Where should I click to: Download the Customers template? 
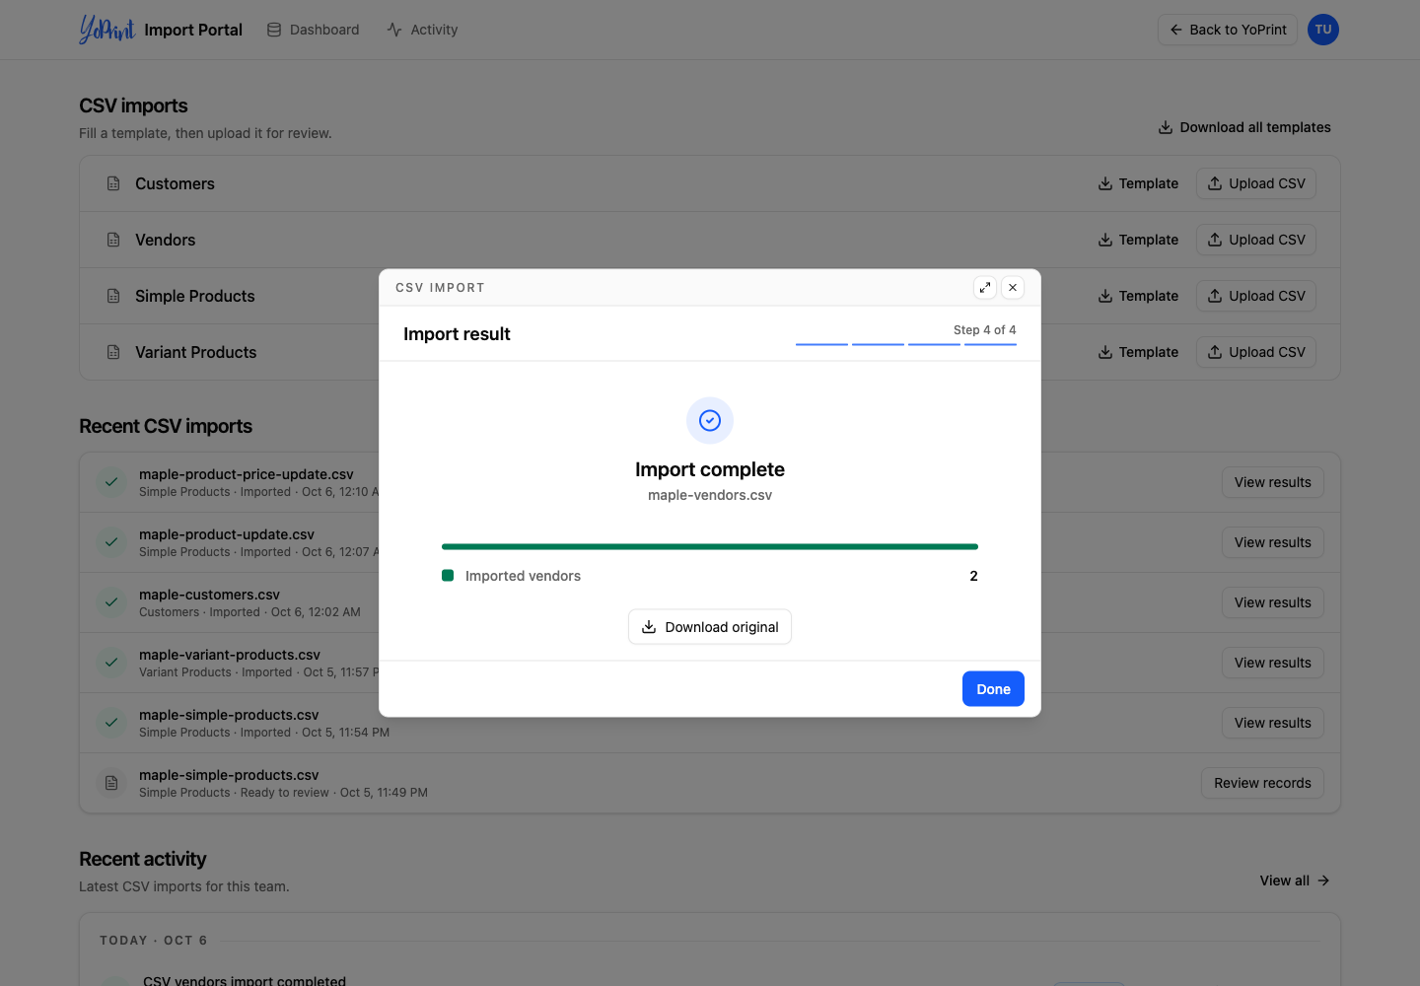[x=1138, y=183]
